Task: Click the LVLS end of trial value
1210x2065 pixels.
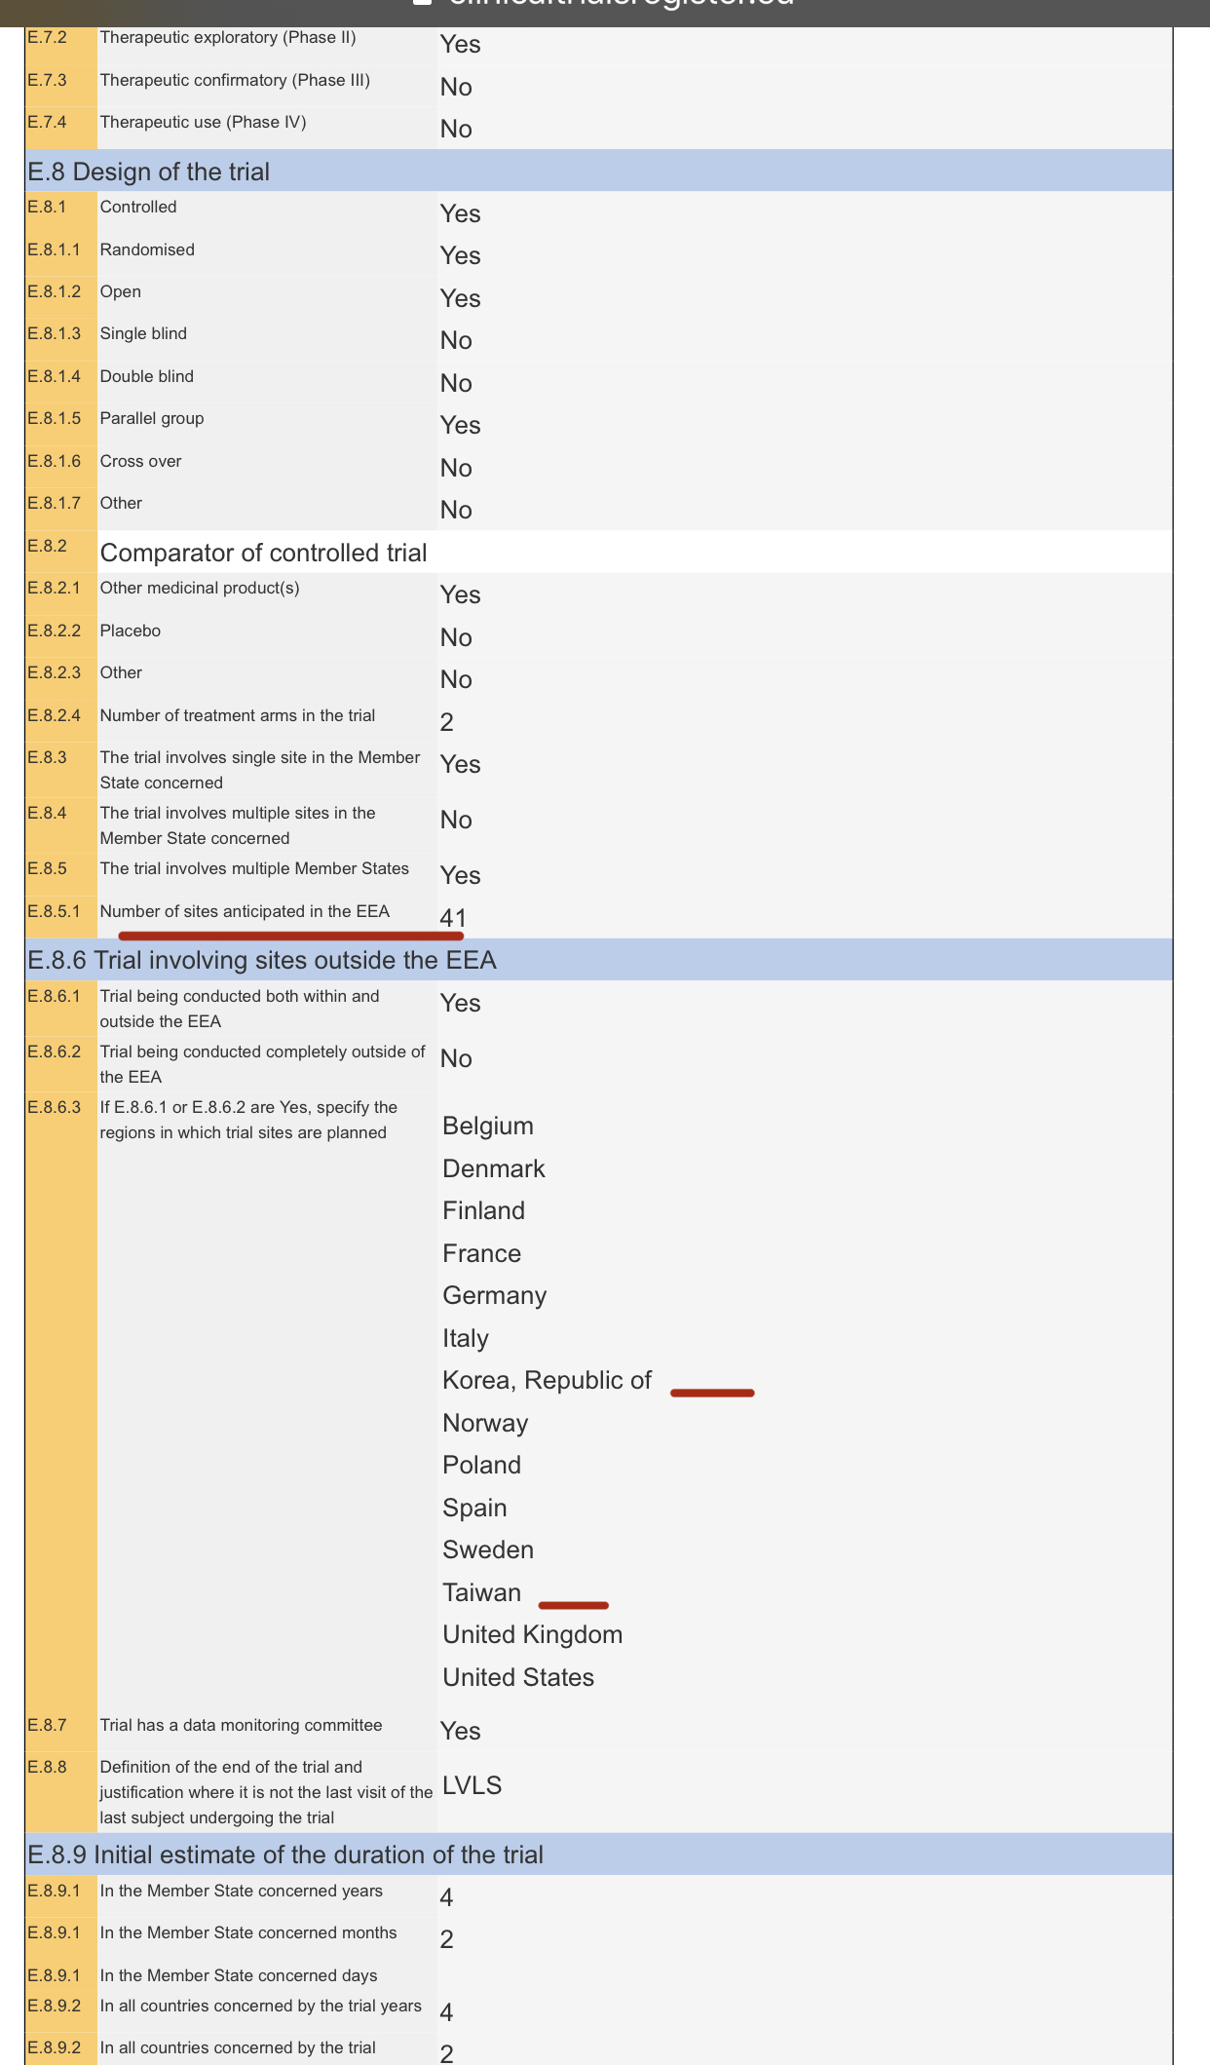Action: [473, 1785]
